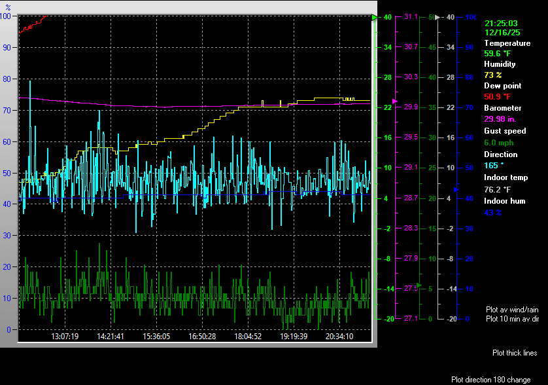This screenshot has height=385, width=548.
Task: Enable Plot direction 180 change
Action: point(490,380)
